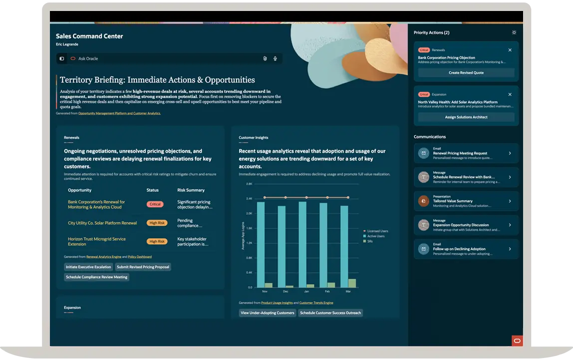Click the Renewals section heading
Screen dimensions: 573x361
click(72, 138)
